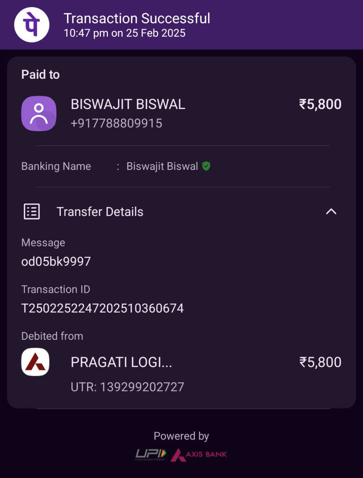
Task: Click the transaction date and time text
Action: [124, 33]
